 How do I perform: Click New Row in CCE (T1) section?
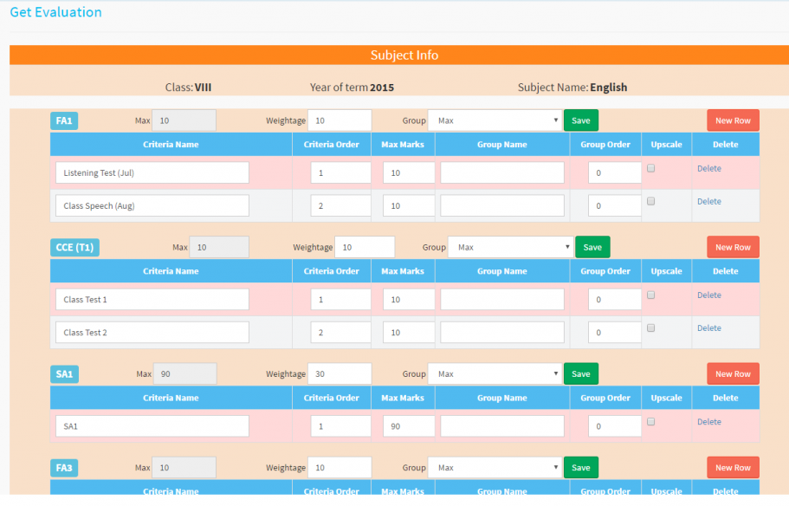(733, 247)
